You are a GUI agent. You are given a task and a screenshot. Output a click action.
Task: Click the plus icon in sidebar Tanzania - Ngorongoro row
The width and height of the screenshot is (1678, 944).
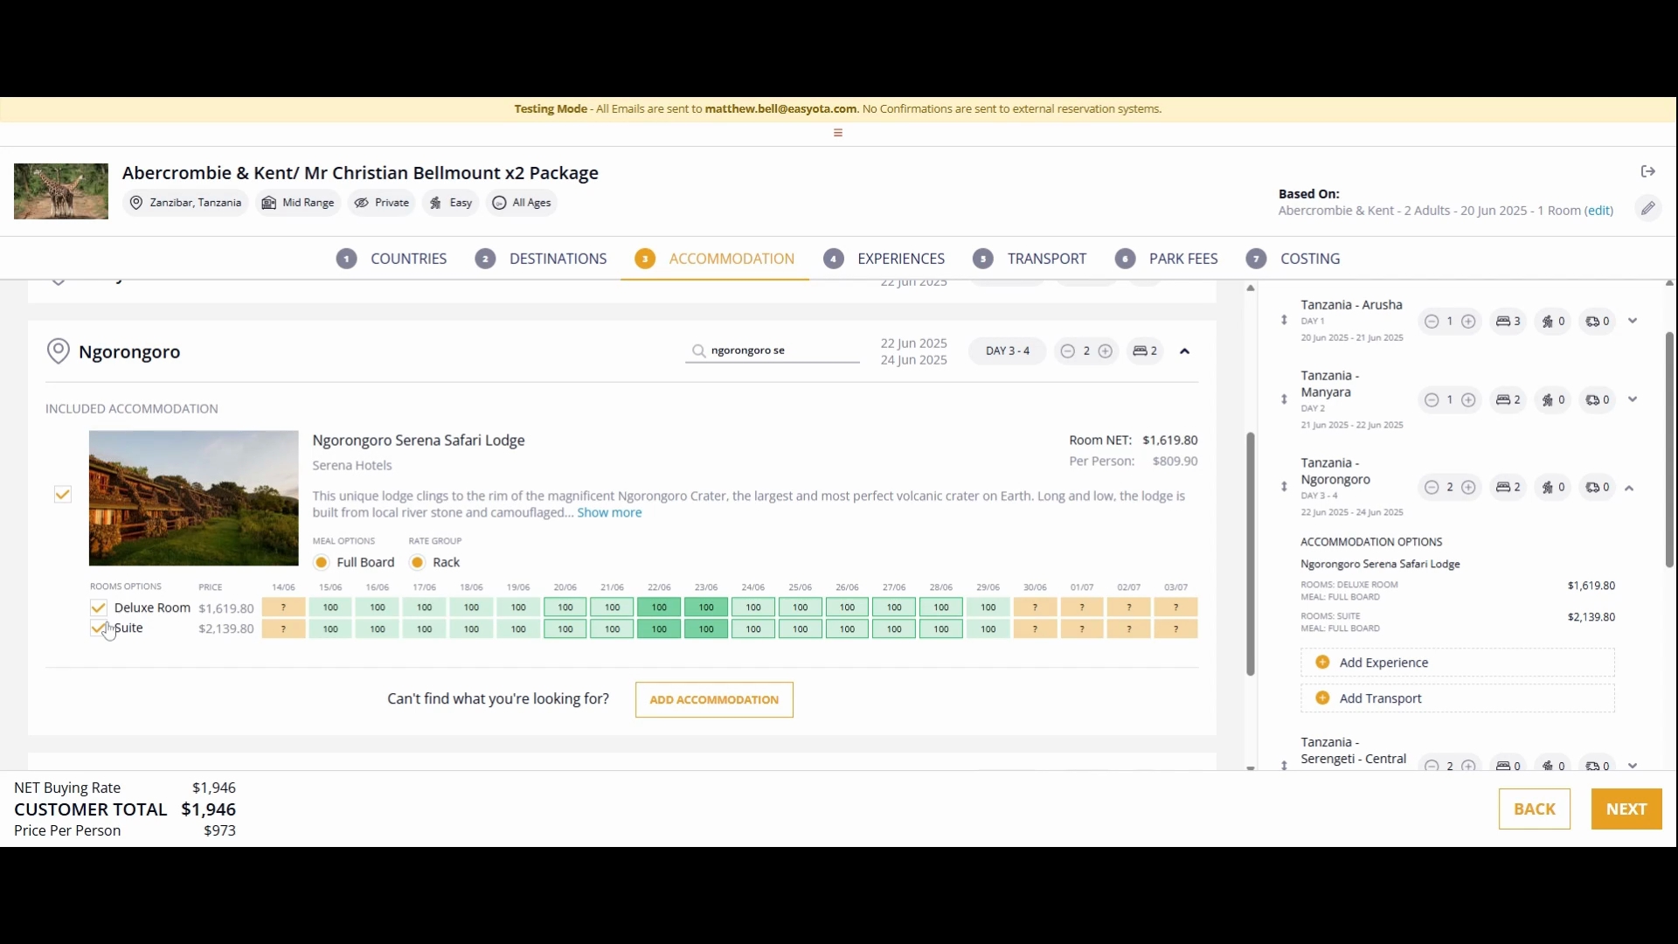click(1469, 488)
